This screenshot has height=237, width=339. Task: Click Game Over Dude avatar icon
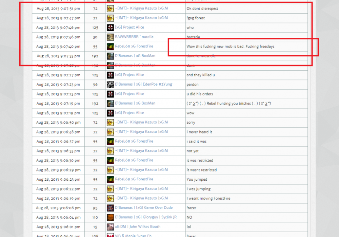[x=110, y=208]
